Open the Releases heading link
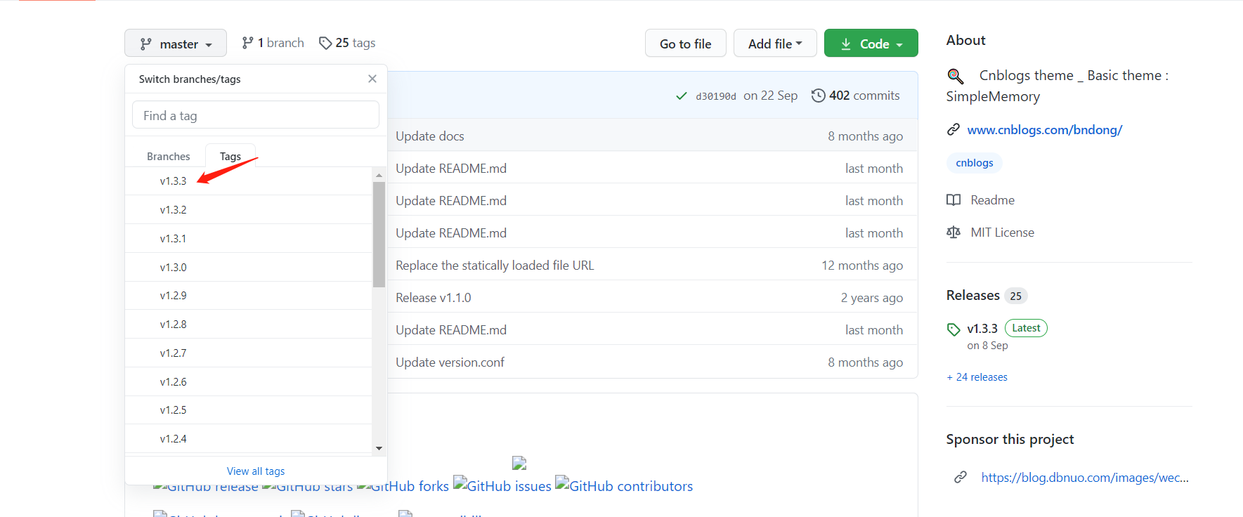The height and width of the screenshot is (517, 1243). point(973,296)
